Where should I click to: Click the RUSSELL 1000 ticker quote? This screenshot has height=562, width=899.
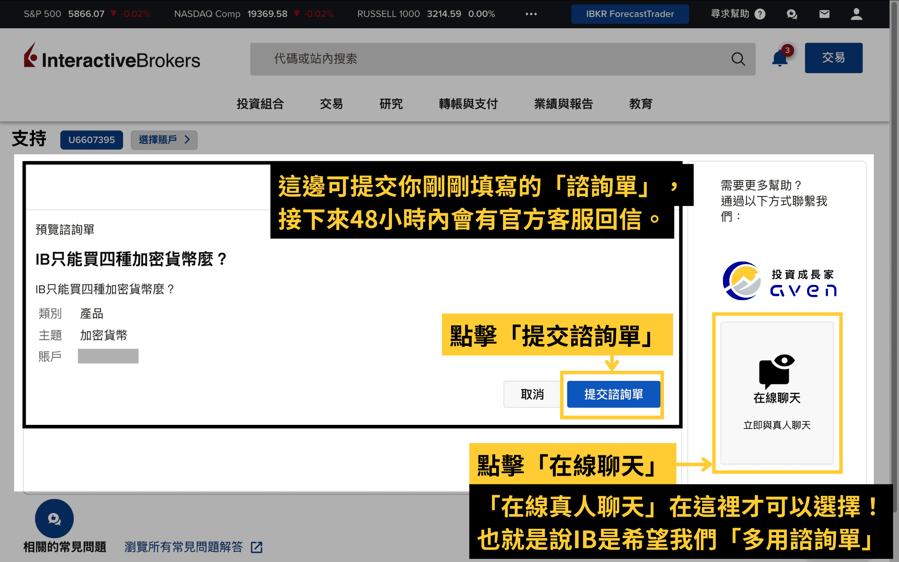(x=426, y=14)
